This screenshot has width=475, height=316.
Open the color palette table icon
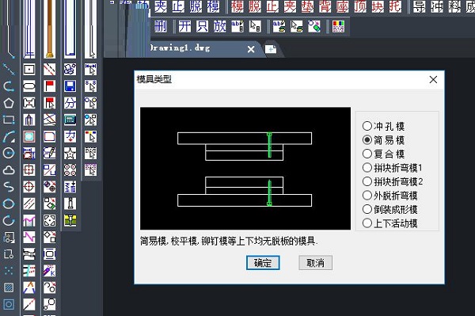click(x=338, y=26)
